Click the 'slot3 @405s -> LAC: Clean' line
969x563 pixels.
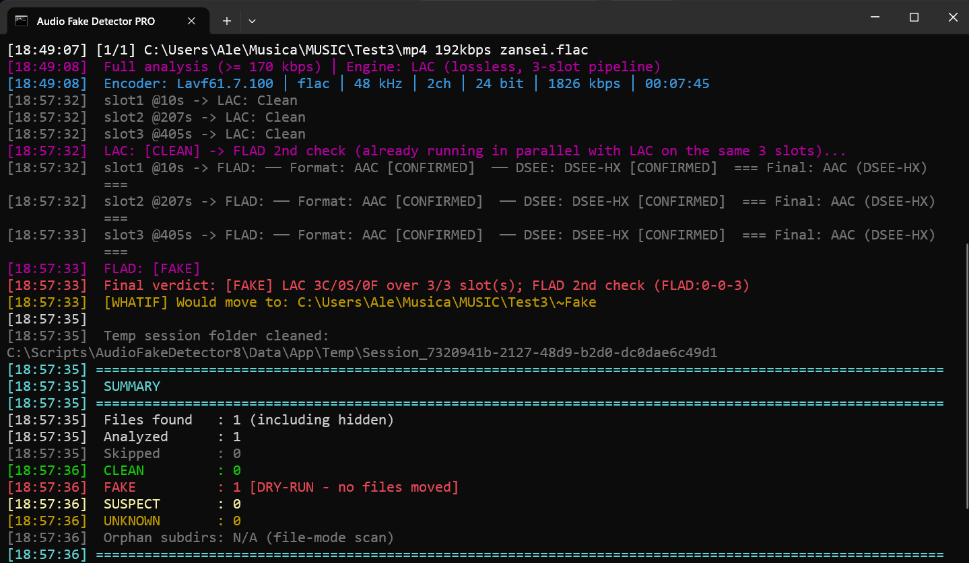coord(156,134)
